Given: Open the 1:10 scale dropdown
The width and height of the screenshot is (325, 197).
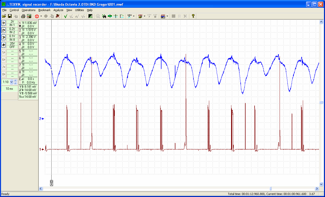Looking at the screenshot, I should [x=11, y=82].
